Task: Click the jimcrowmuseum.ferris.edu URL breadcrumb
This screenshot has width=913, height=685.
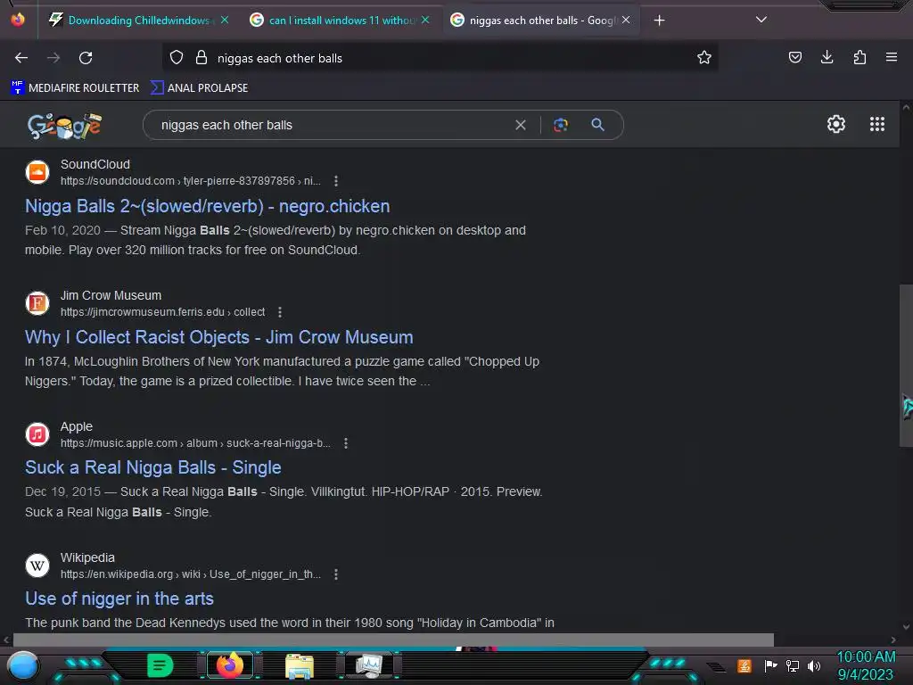Action: [162, 312]
